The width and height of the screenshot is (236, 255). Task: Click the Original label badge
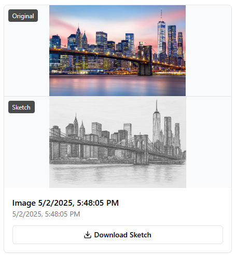point(23,16)
